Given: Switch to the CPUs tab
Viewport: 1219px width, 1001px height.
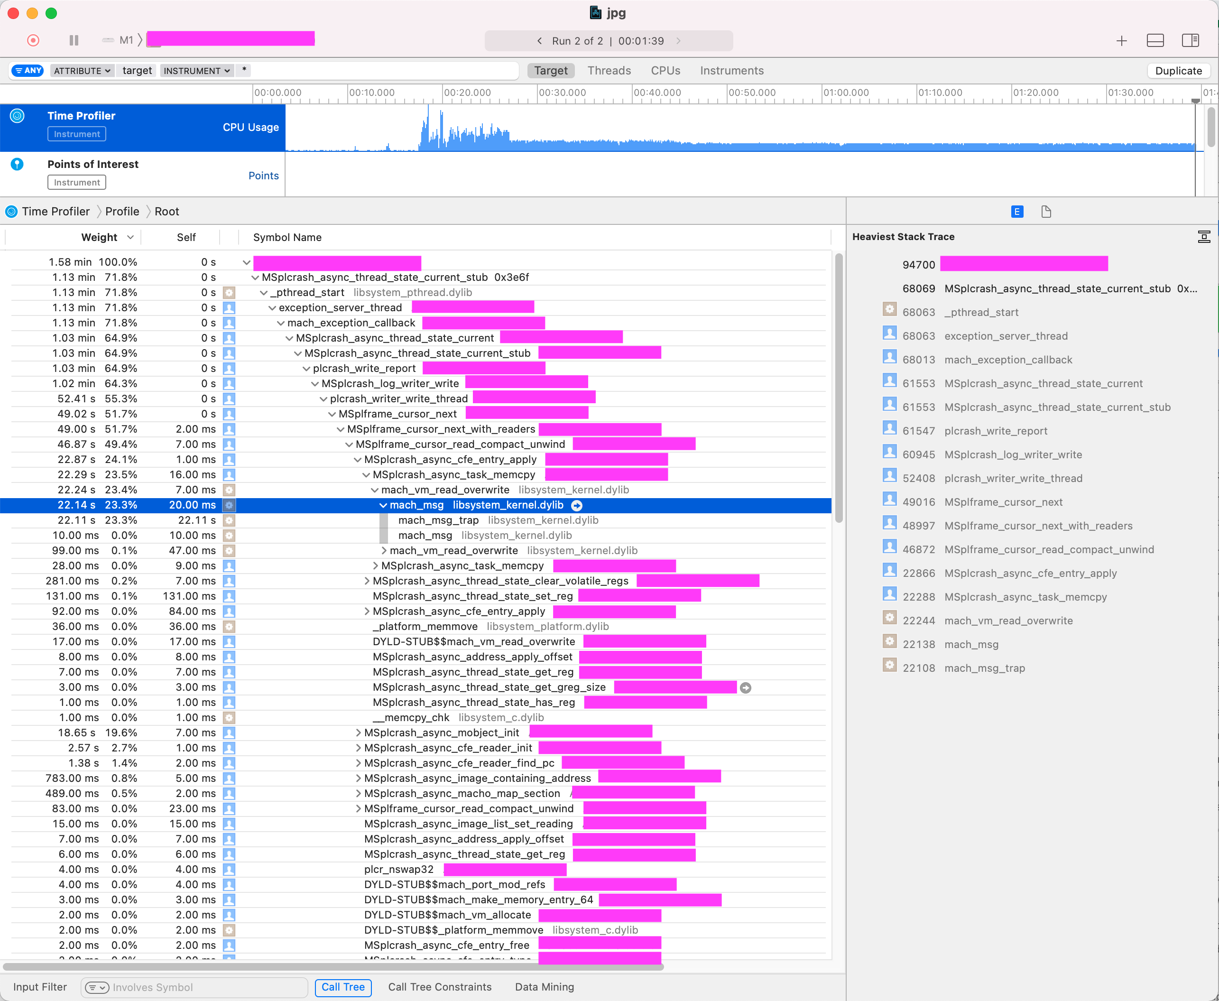Looking at the screenshot, I should tap(665, 70).
